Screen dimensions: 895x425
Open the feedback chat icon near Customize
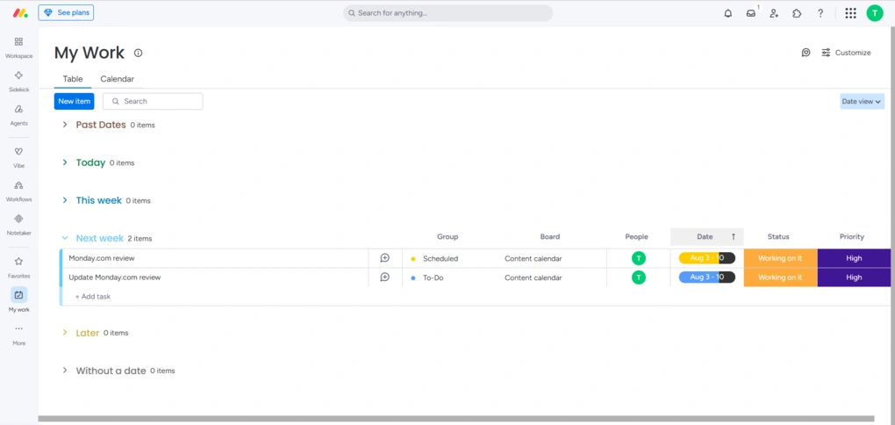[806, 53]
